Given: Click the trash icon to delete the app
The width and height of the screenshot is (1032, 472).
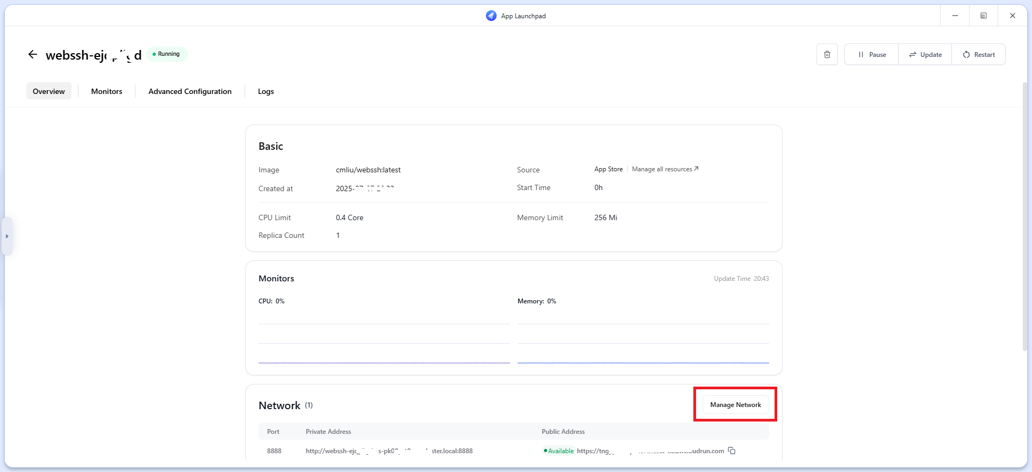Looking at the screenshot, I should pos(827,54).
